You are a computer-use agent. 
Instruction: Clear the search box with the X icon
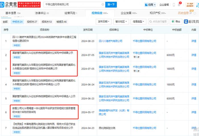click(x=103, y=5)
